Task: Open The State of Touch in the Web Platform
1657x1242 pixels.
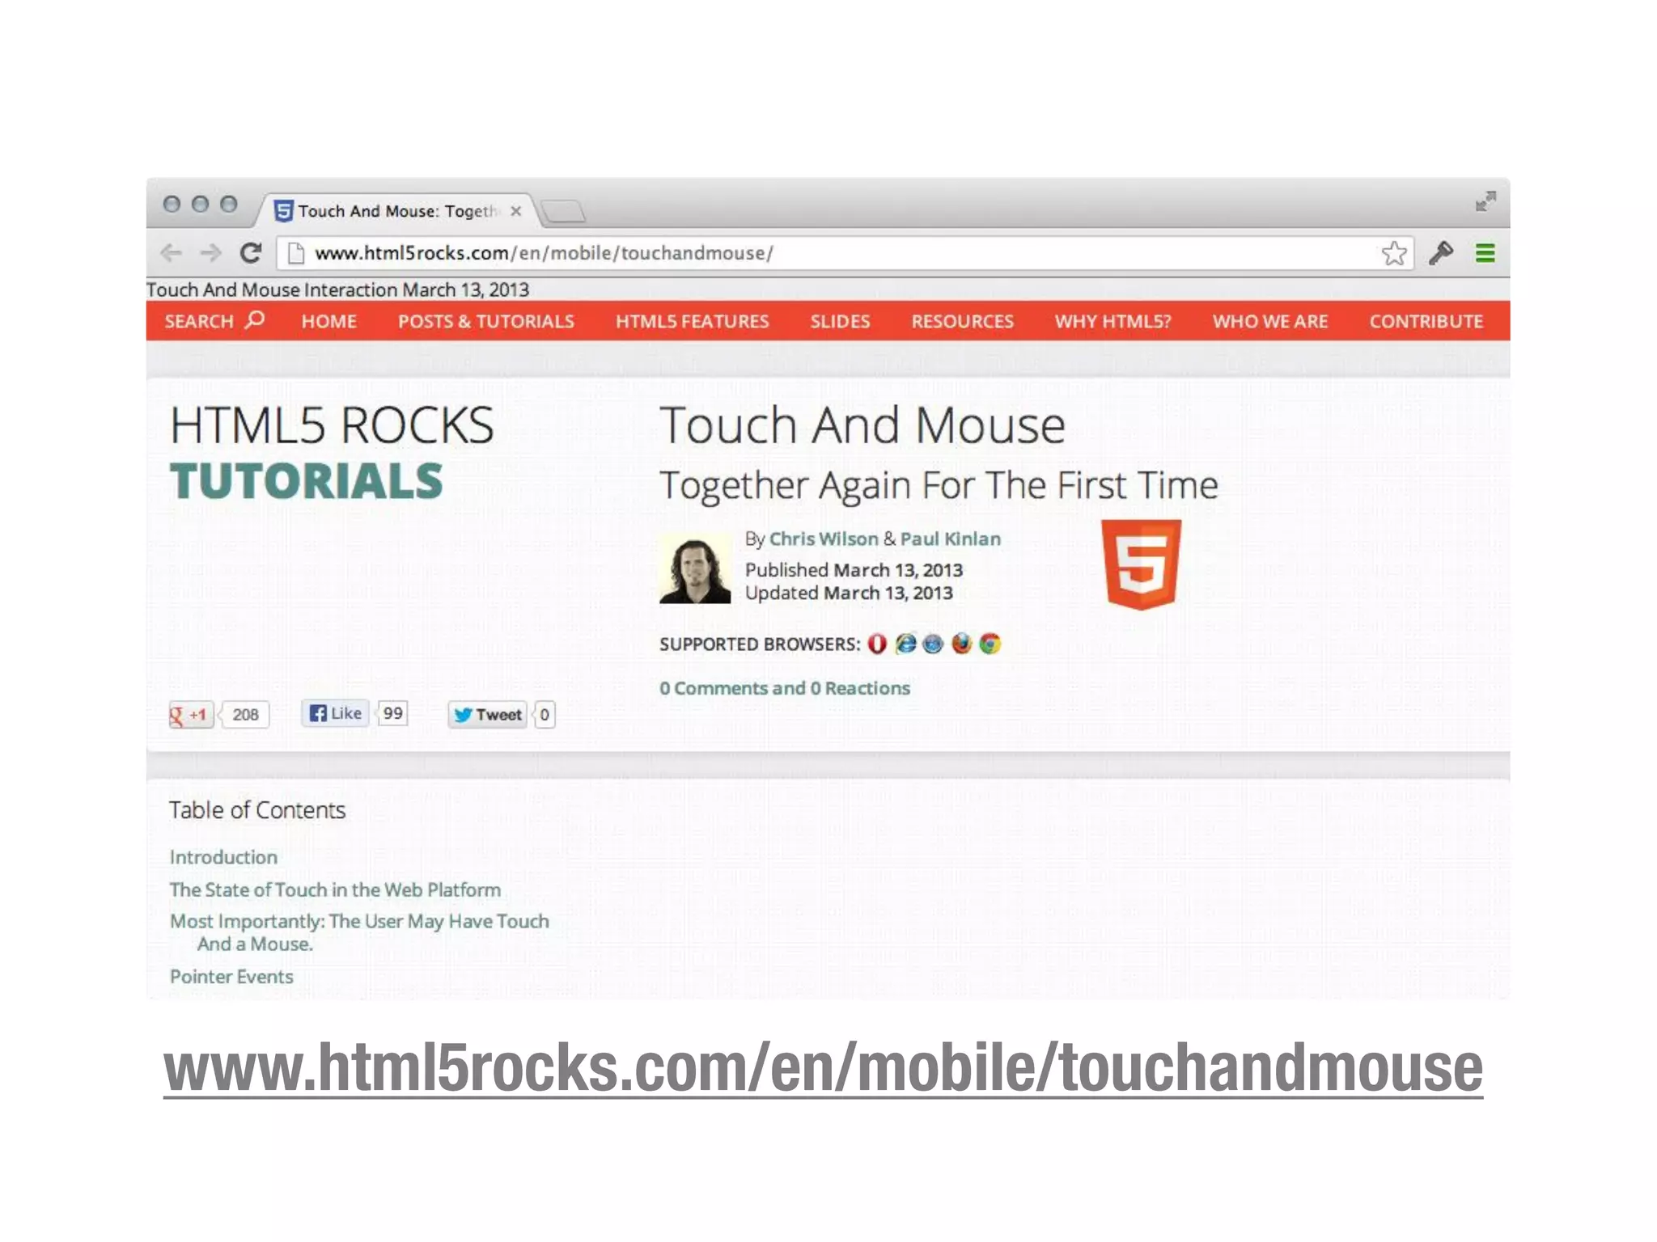Action: coord(335,889)
